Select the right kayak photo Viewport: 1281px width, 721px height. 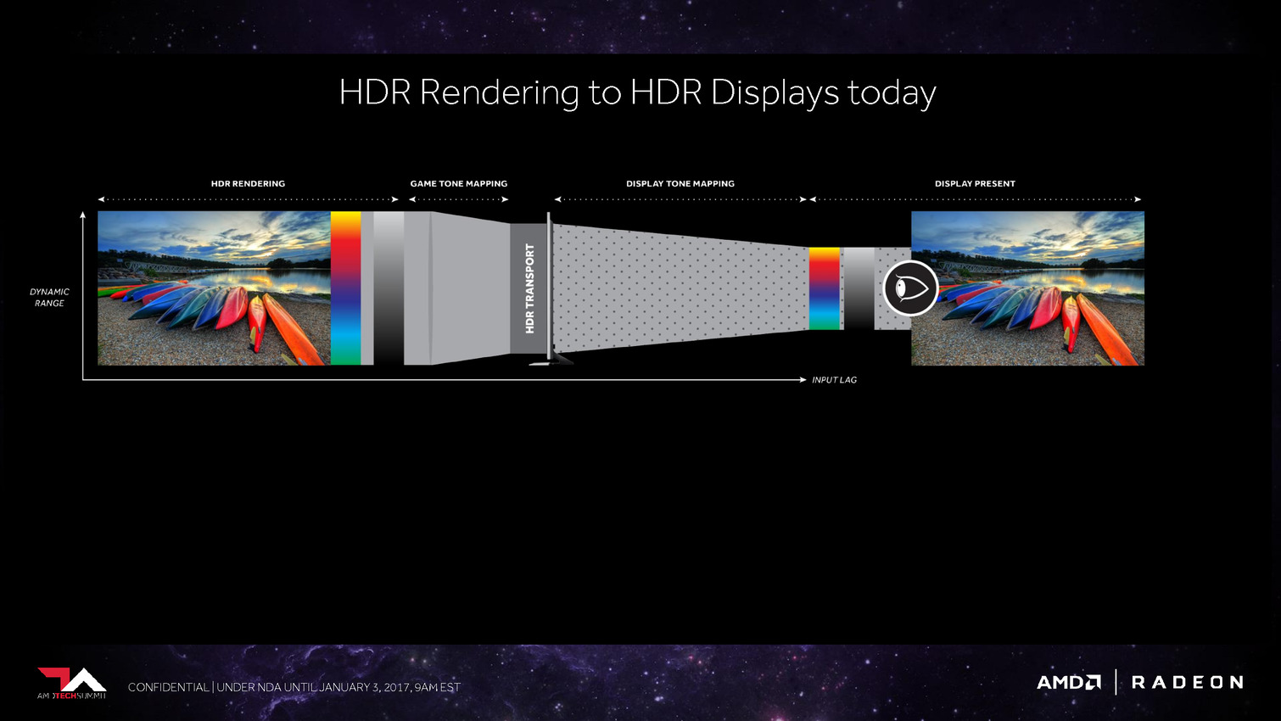[x=1027, y=288]
